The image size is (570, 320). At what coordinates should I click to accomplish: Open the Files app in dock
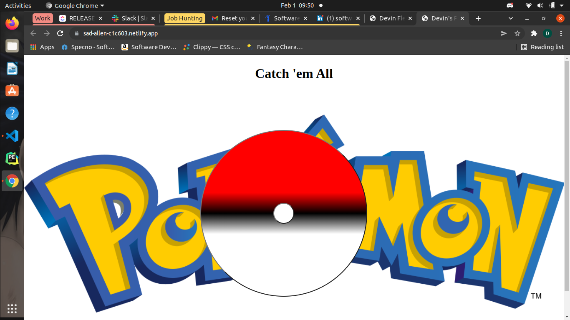pos(12,46)
